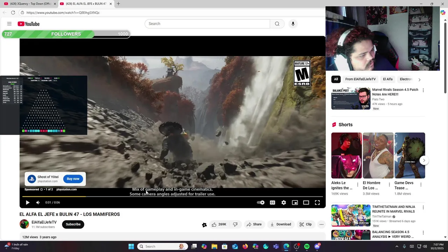This screenshot has width=448, height=252.
Task: Toggle the autoplay switch in player
Action: point(261,202)
